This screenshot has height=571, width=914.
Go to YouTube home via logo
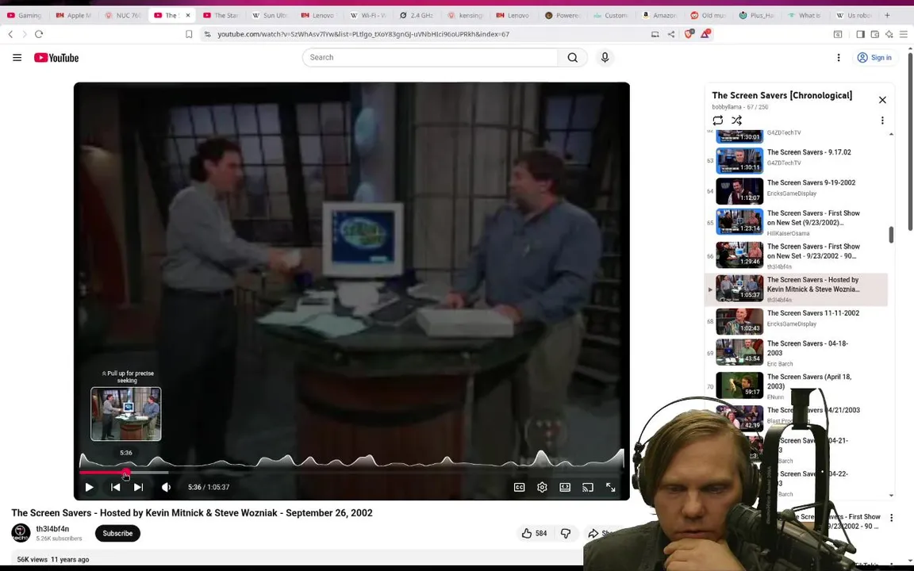pyautogui.click(x=56, y=58)
